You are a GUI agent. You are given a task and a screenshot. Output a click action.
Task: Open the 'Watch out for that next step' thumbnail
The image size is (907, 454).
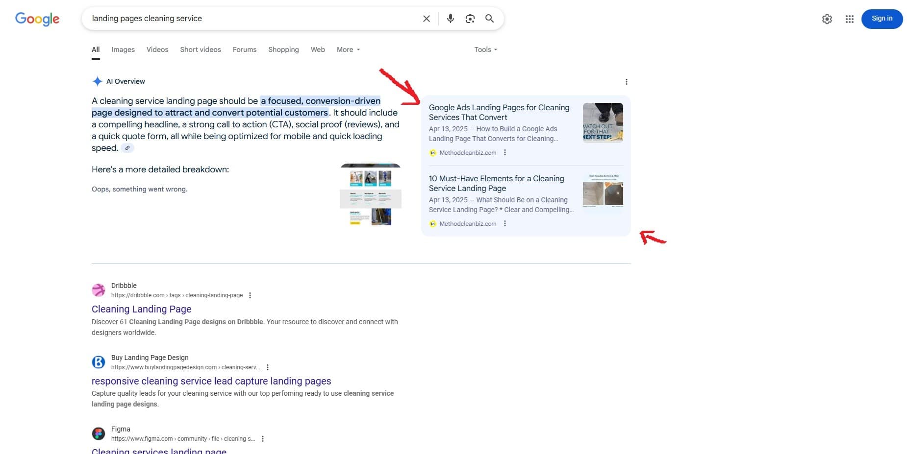[603, 122]
